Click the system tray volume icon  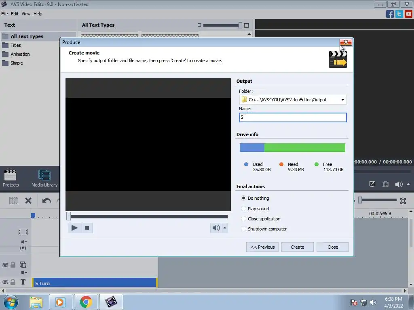(x=373, y=302)
